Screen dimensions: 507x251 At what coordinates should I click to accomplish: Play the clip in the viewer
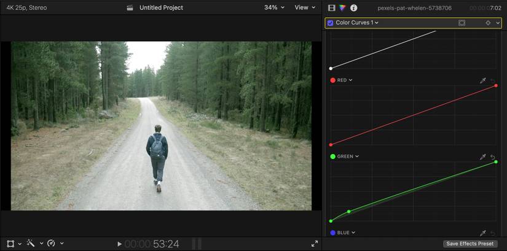pos(119,244)
